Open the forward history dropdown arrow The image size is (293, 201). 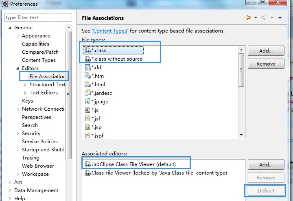272,17
